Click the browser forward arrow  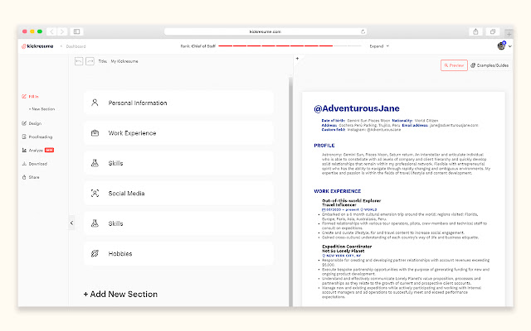click(62, 31)
